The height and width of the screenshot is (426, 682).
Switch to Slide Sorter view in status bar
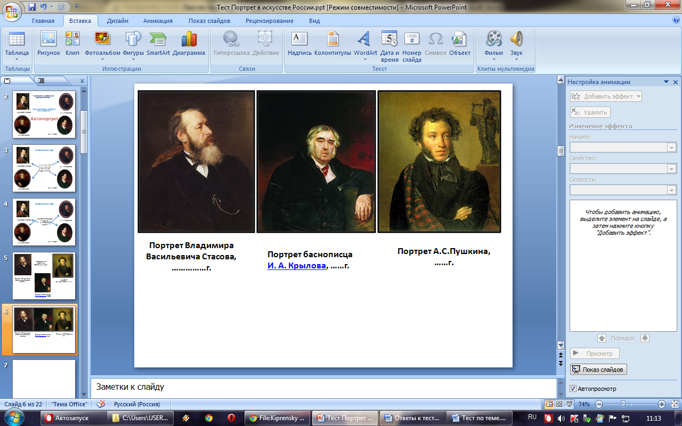(x=559, y=404)
